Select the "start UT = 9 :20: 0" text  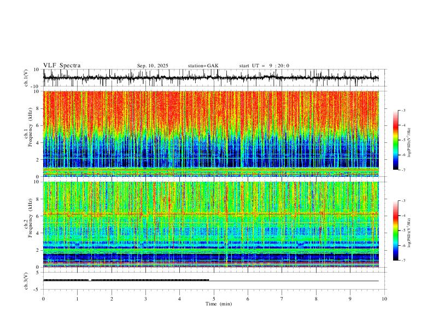(264, 66)
